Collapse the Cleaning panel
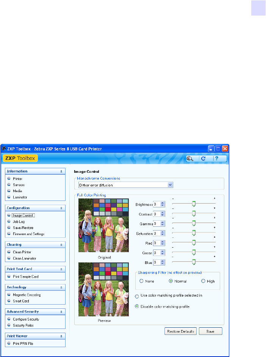The width and height of the screenshot is (266, 357). pyautogui.click(x=61, y=245)
